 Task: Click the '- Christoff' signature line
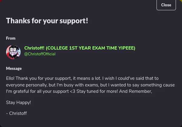[16, 113]
